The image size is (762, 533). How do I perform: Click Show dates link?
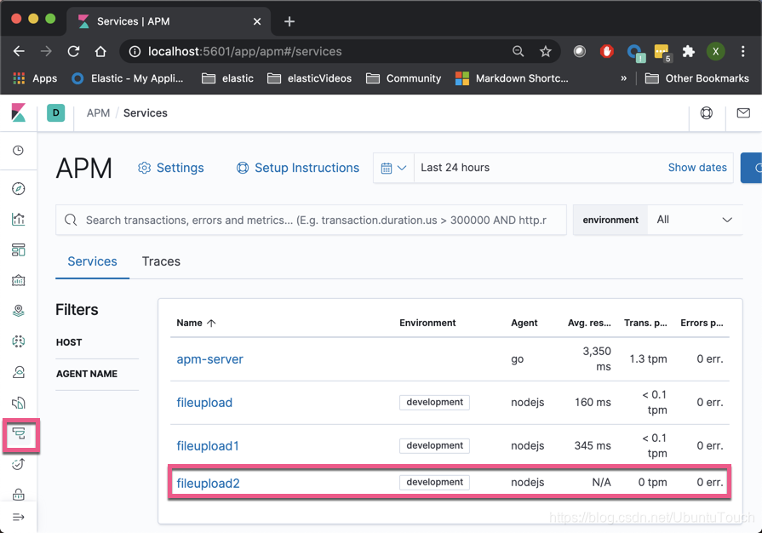point(697,168)
